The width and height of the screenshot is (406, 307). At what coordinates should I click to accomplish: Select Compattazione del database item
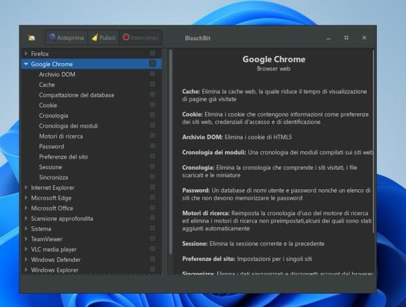click(x=77, y=95)
